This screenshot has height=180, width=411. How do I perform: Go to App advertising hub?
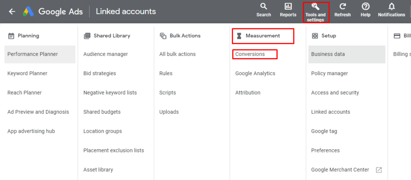(x=31, y=131)
